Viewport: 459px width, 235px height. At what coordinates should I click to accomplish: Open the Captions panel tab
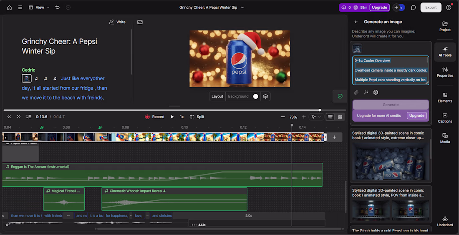[445, 117]
